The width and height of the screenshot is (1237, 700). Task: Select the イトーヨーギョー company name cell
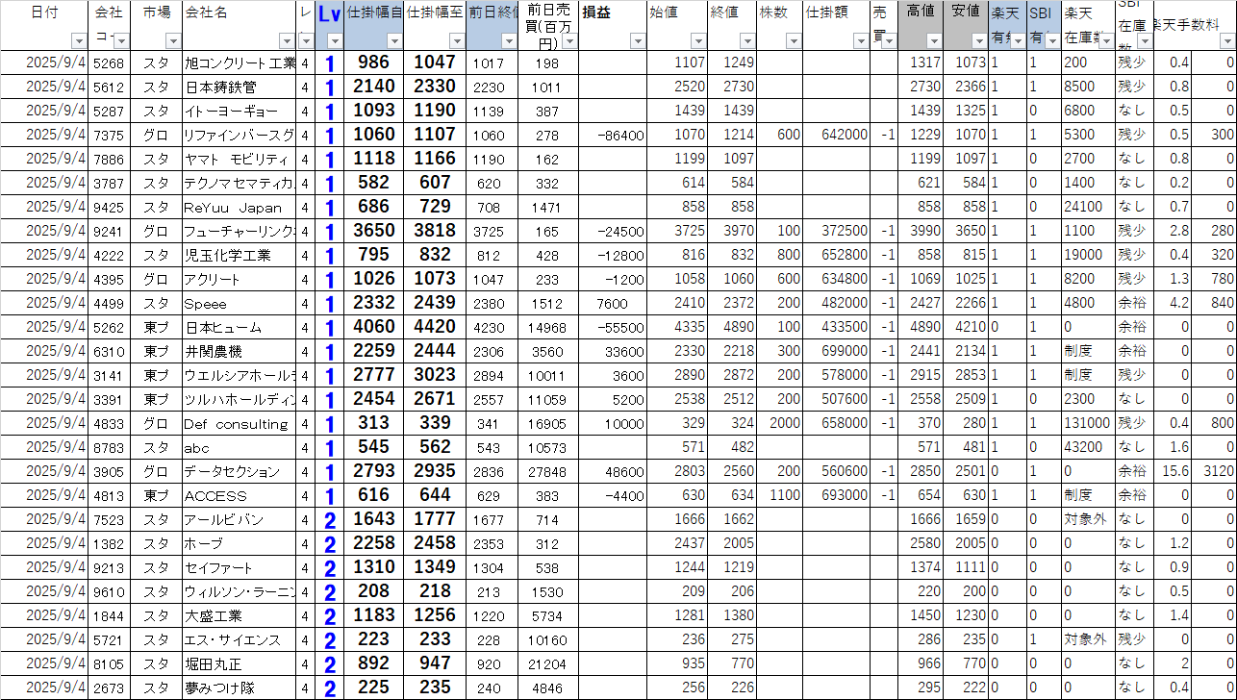tap(240, 111)
